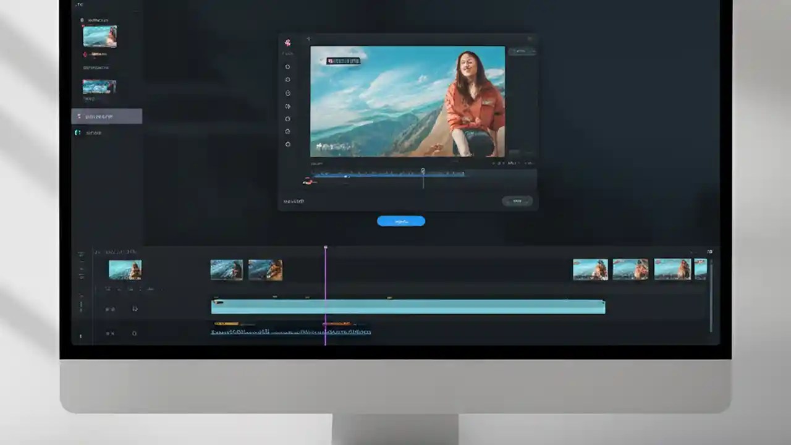Select the first surf clip thumbnail in the timeline
This screenshot has height=445, width=791.
coord(125,269)
